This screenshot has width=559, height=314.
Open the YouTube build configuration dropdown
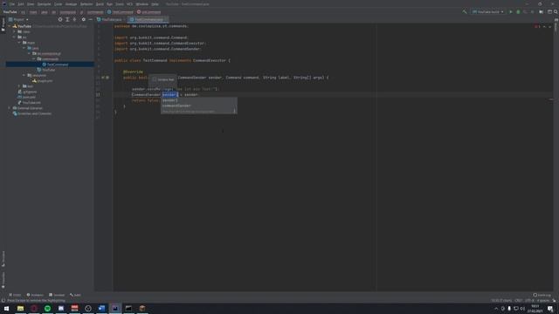click(487, 11)
